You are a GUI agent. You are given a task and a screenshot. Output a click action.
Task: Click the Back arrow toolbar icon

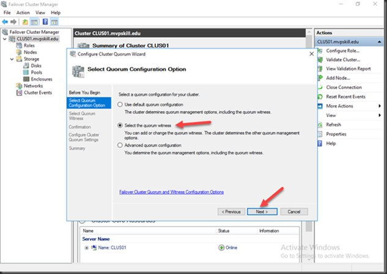pos(5,22)
